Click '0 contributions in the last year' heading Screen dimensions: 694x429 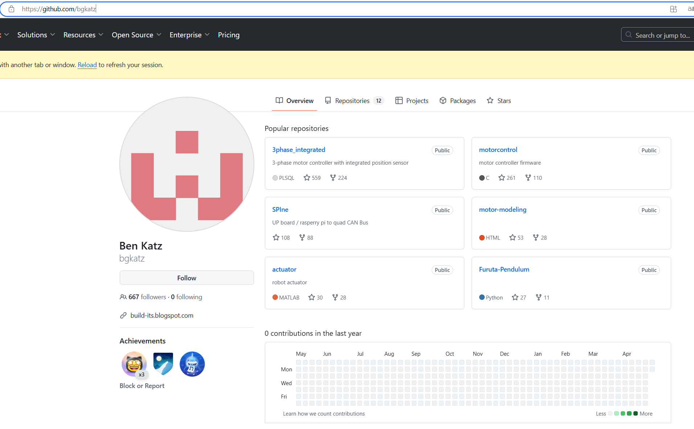[313, 333]
